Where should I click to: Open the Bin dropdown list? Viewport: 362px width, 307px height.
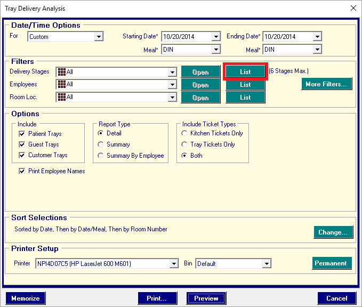[267, 263]
